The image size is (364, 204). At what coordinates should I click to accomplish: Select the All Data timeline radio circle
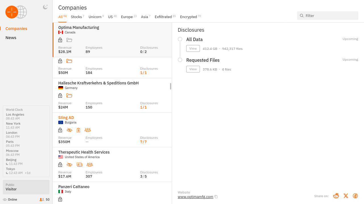(x=180, y=39)
